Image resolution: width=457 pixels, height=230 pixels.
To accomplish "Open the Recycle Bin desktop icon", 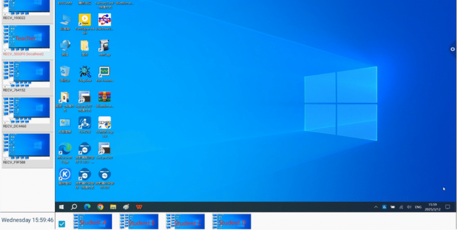I will (65, 72).
